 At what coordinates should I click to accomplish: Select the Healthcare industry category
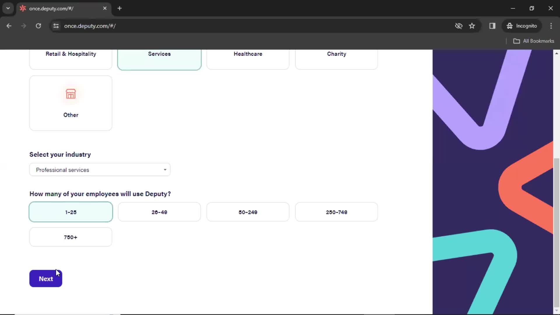tap(248, 53)
